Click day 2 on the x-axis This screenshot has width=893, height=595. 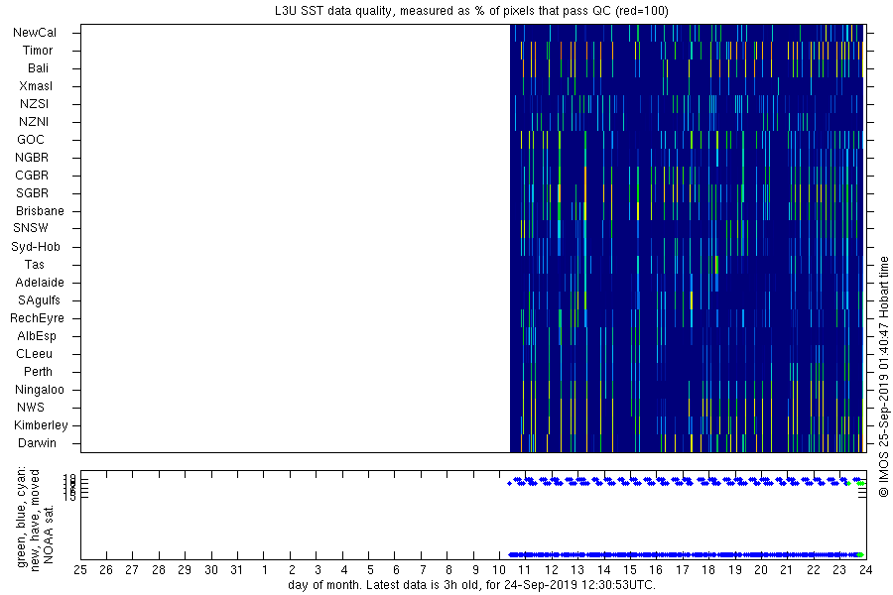(292, 570)
